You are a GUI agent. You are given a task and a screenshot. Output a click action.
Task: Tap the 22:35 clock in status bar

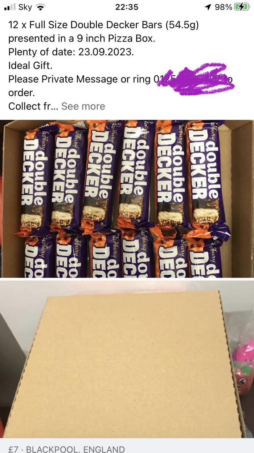point(127,7)
